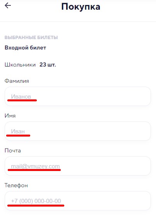Click the ВЫБРАННЫЕ БИЛЕТЫ section header

coord(31,38)
